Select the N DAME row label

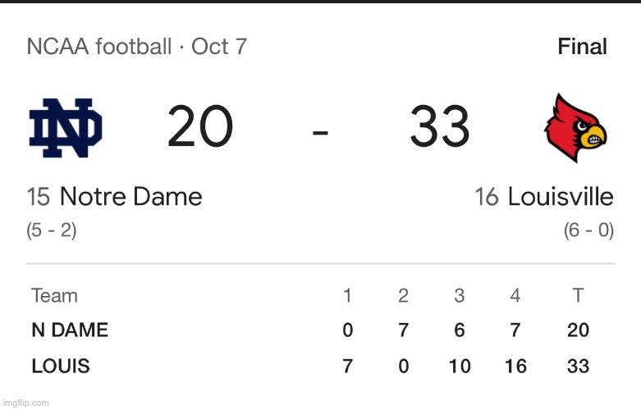pos(70,330)
